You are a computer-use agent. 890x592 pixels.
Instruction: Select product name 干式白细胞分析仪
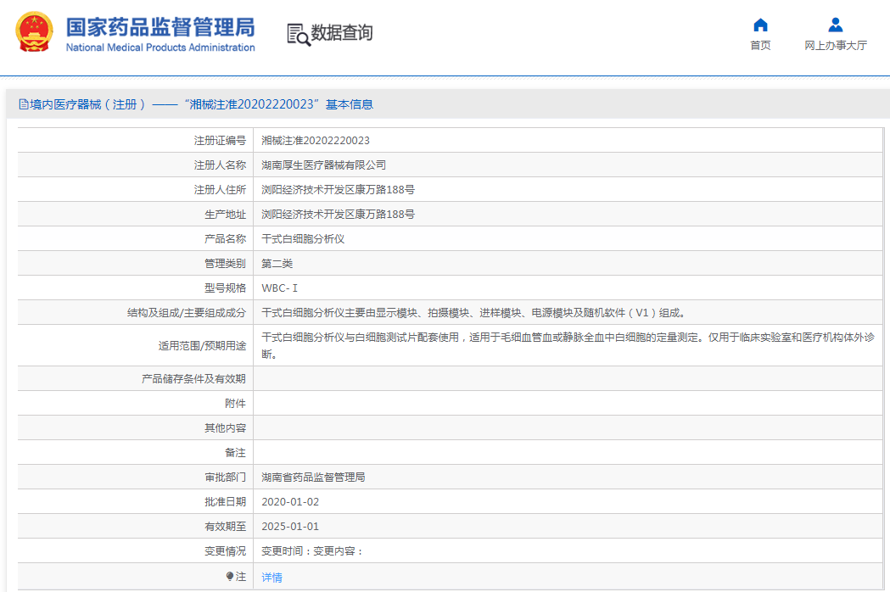tap(303, 239)
